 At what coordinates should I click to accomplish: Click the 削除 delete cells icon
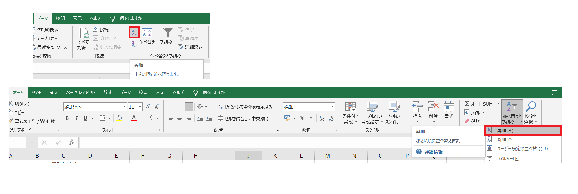433,107
